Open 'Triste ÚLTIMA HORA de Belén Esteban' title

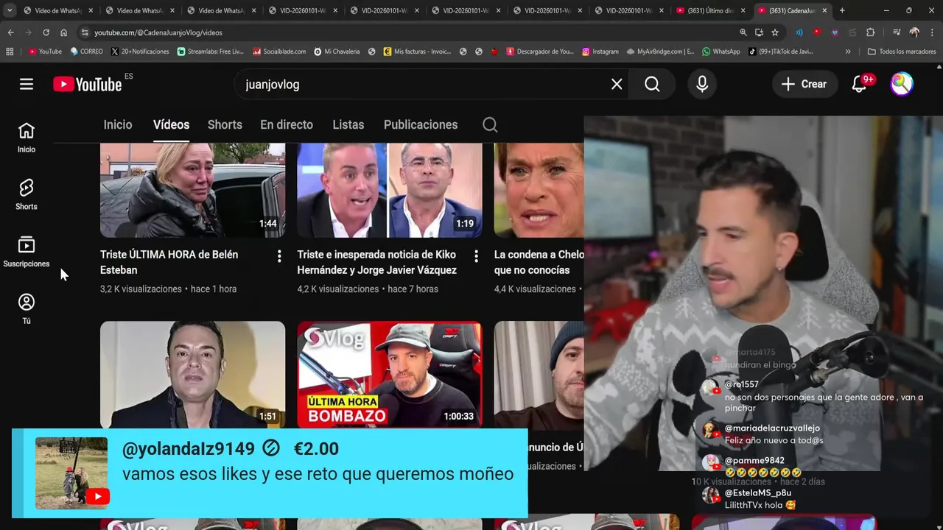tap(169, 262)
